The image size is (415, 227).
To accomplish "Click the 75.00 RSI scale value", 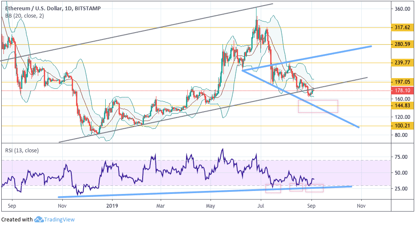I will [401, 157].
